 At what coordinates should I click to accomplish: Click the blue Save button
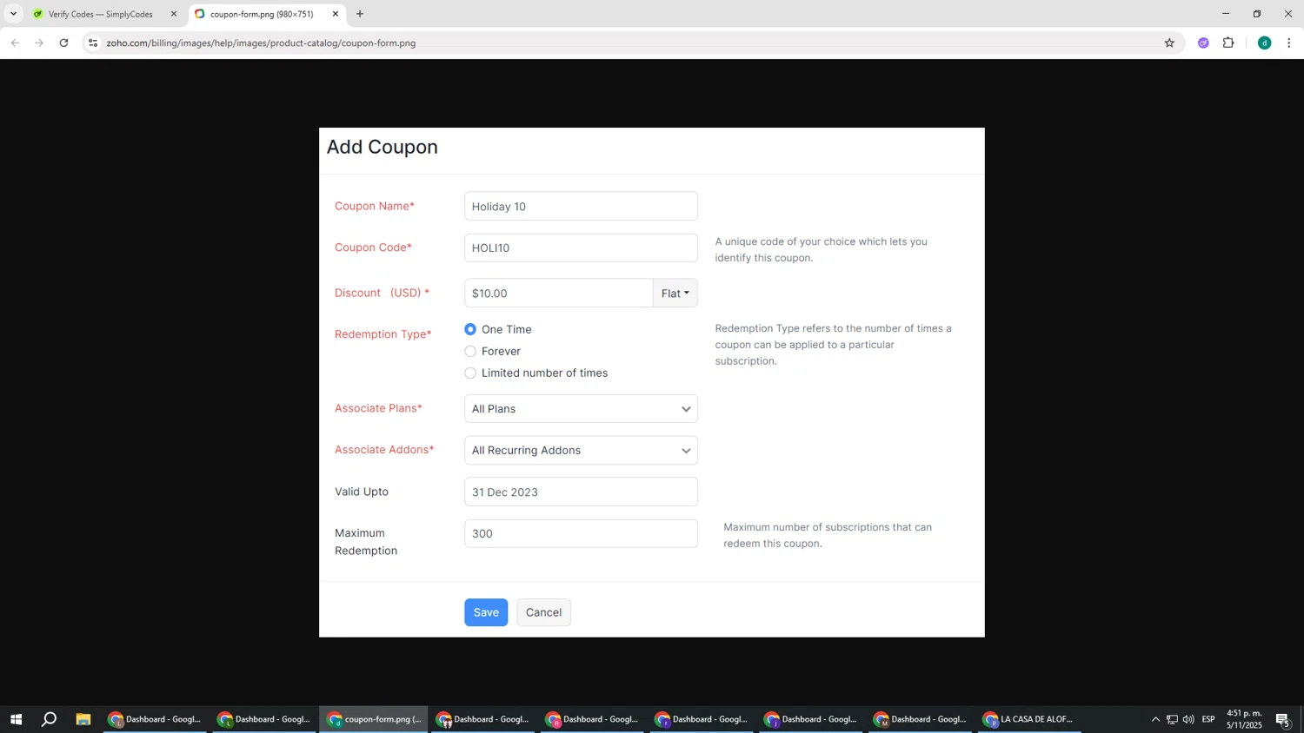coord(486,612)
